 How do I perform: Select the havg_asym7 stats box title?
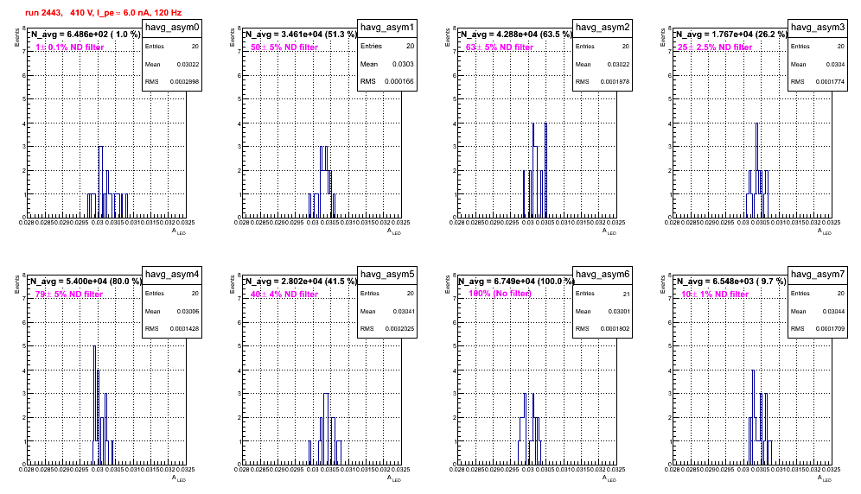pyautogui.click(x=818, y=275)
